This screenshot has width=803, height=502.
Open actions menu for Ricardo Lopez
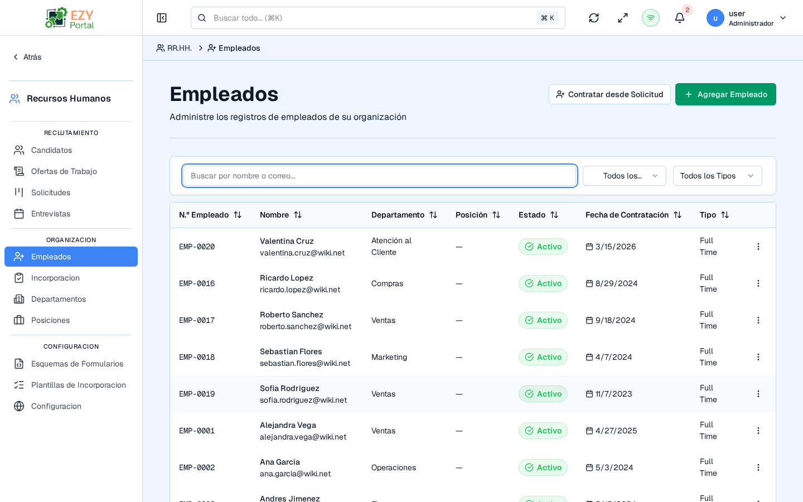pos(758,283)
